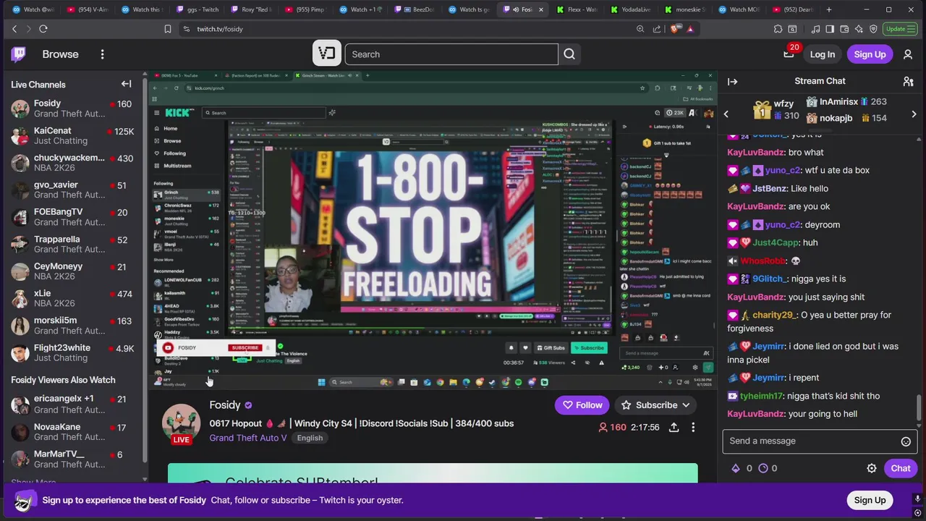Viewport: 926px width, 521px height.
Task: Click the zoom magnifier in address bar
Action: [640, 29]
